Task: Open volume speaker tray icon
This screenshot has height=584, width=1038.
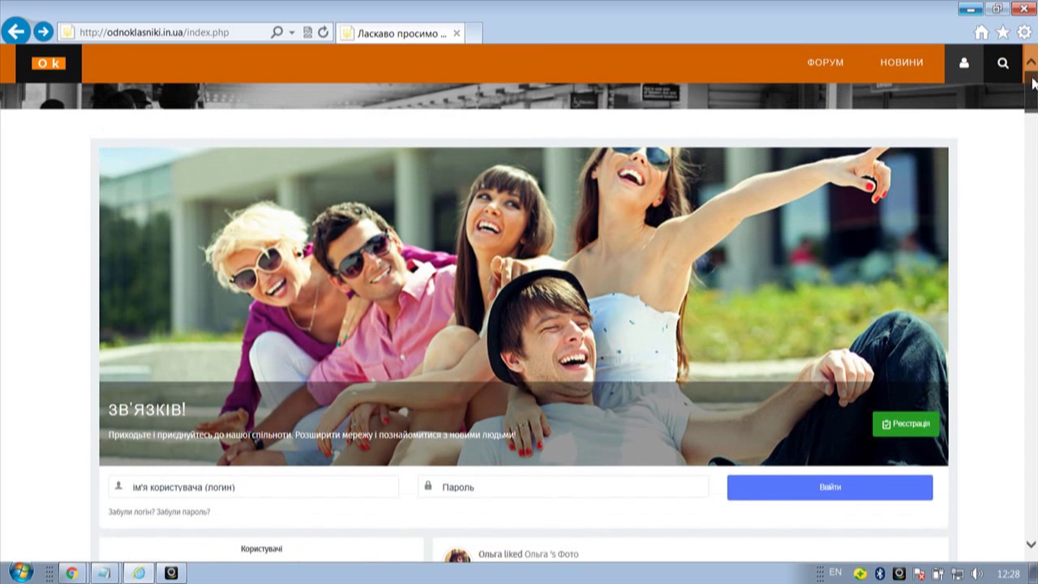Action: (977, 573)
